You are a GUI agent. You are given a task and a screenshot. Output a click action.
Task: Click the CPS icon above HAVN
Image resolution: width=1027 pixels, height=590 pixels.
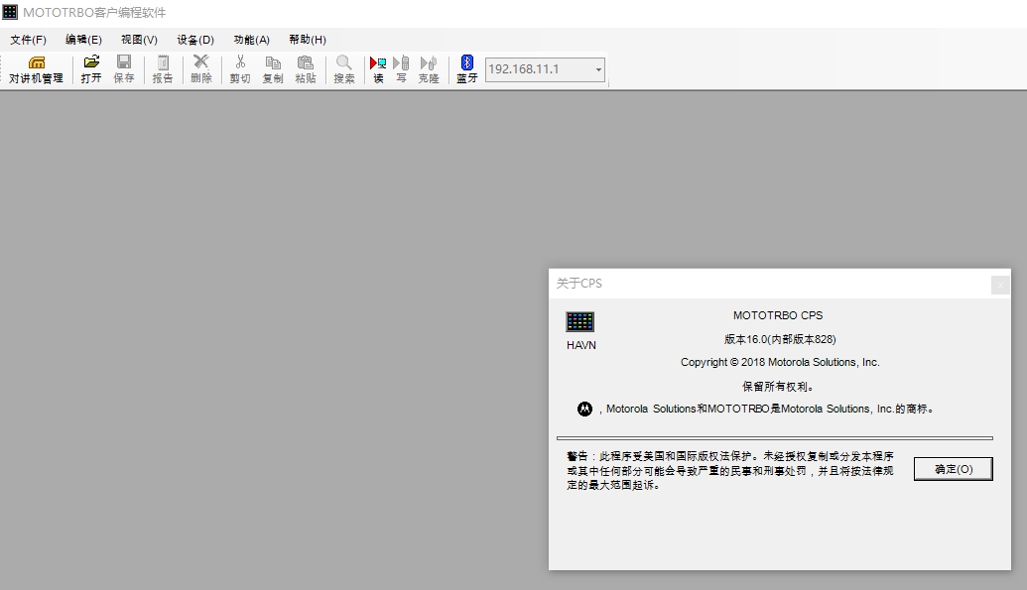pyautogui.click(x=579, y=321)
